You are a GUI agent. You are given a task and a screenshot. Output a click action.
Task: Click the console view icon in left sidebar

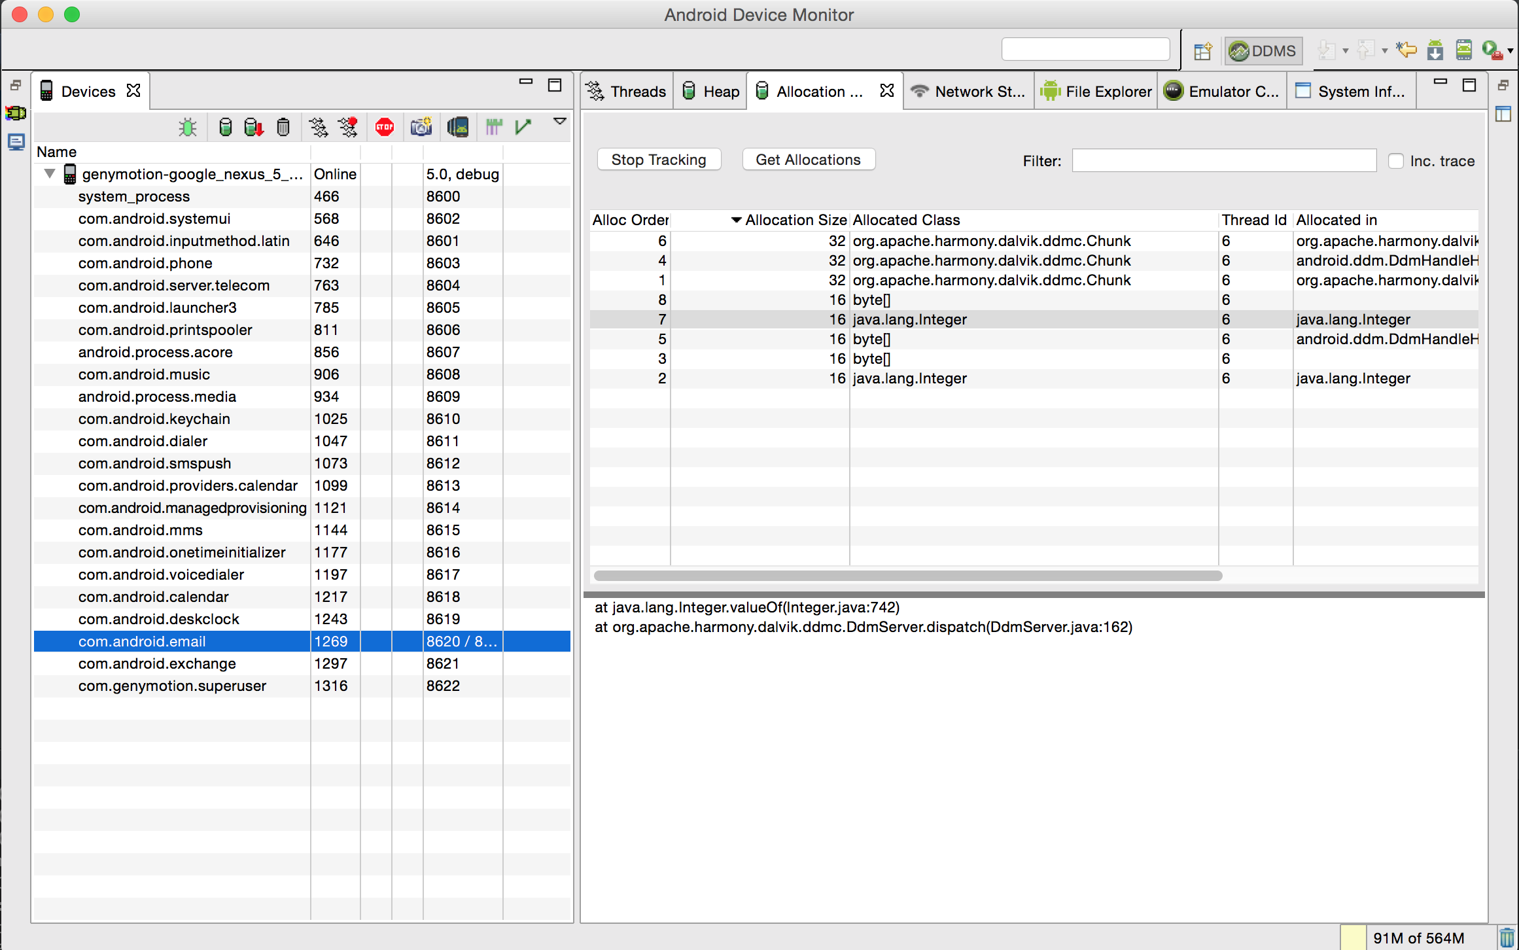pos(16,141)
